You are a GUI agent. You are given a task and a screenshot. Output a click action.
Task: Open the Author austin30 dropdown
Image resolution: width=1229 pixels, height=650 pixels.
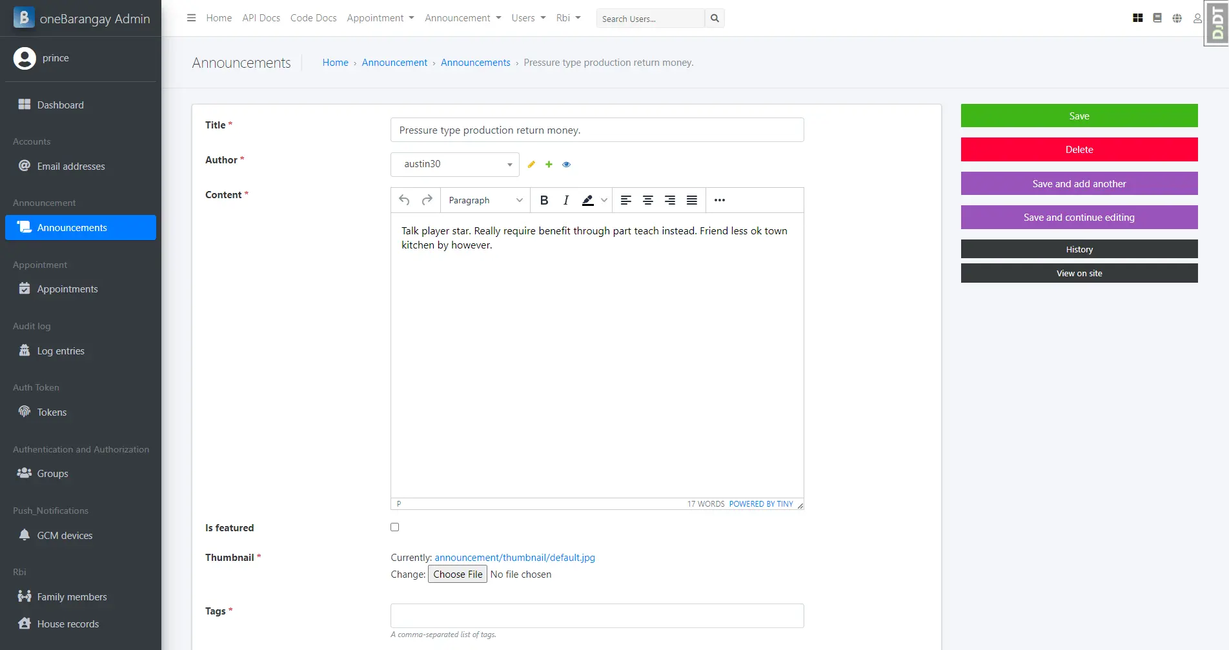(x=454, y=165)
